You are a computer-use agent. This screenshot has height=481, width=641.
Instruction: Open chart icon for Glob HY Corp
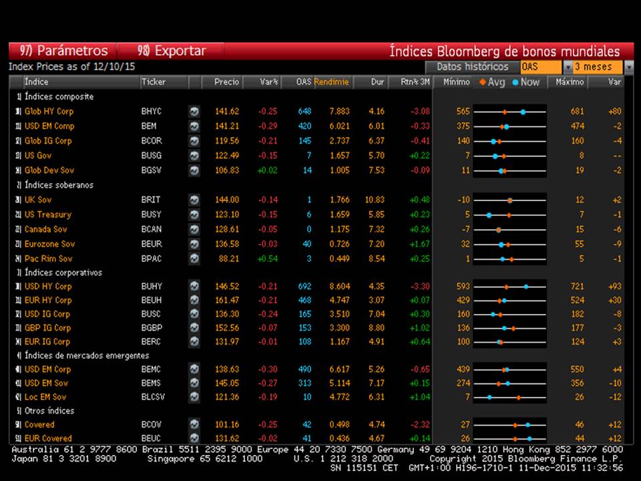click(194, 112)
